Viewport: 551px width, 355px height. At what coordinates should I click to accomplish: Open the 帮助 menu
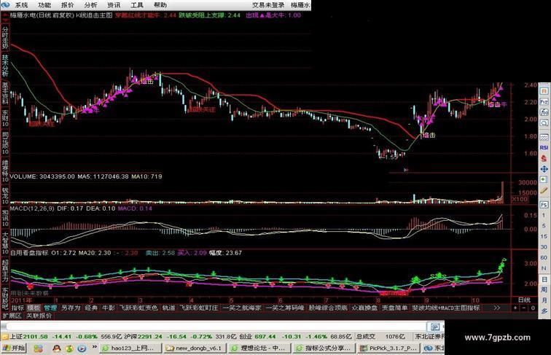coord(160,5)
